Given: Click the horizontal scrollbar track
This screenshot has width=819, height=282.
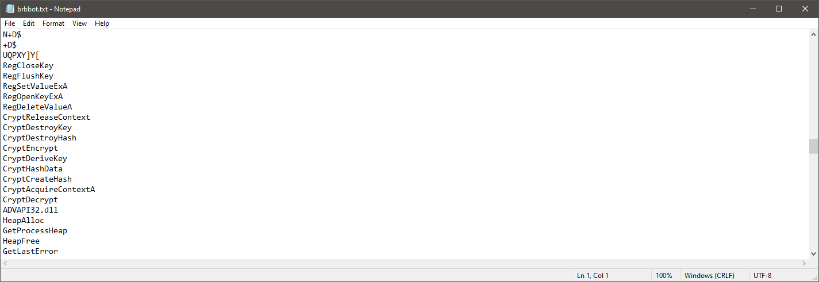Looking at the screenshot, I should click(405, 263).
